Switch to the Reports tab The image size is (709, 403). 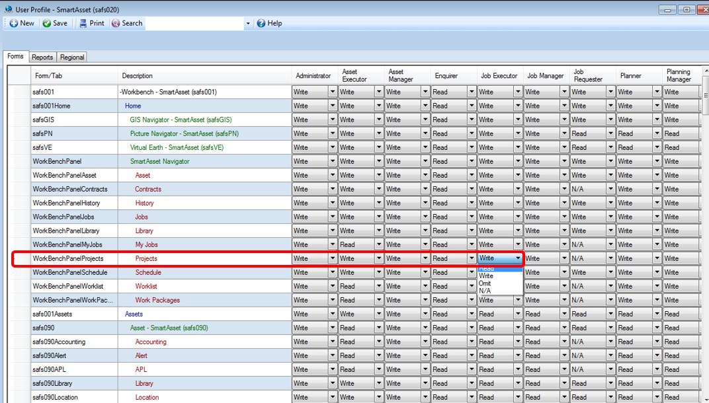[42, 57]
